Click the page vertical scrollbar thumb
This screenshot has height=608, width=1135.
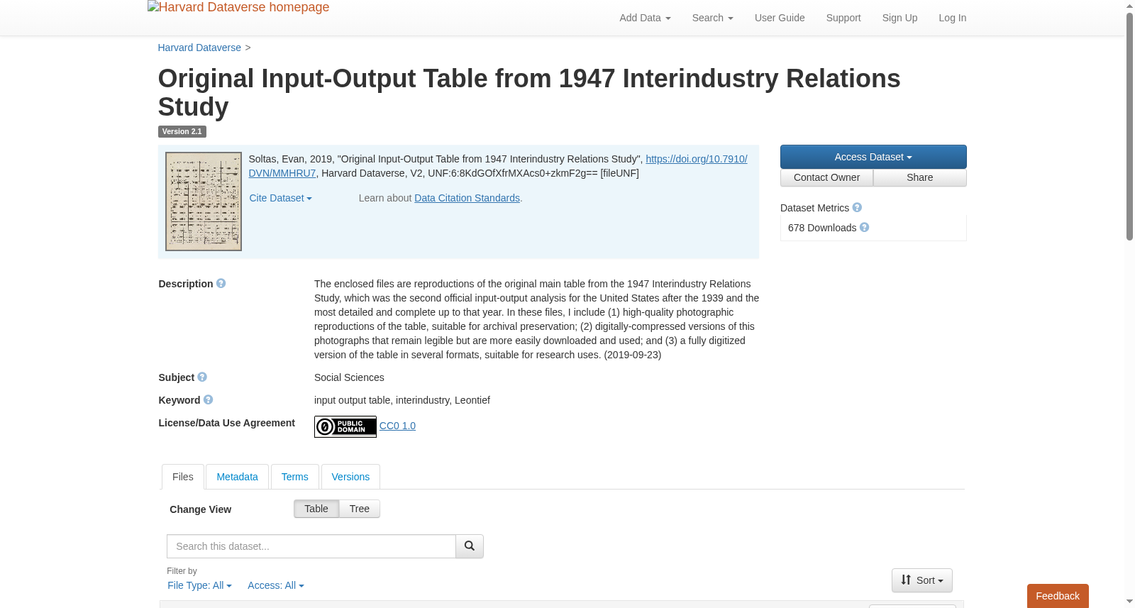click(1130, 126)
